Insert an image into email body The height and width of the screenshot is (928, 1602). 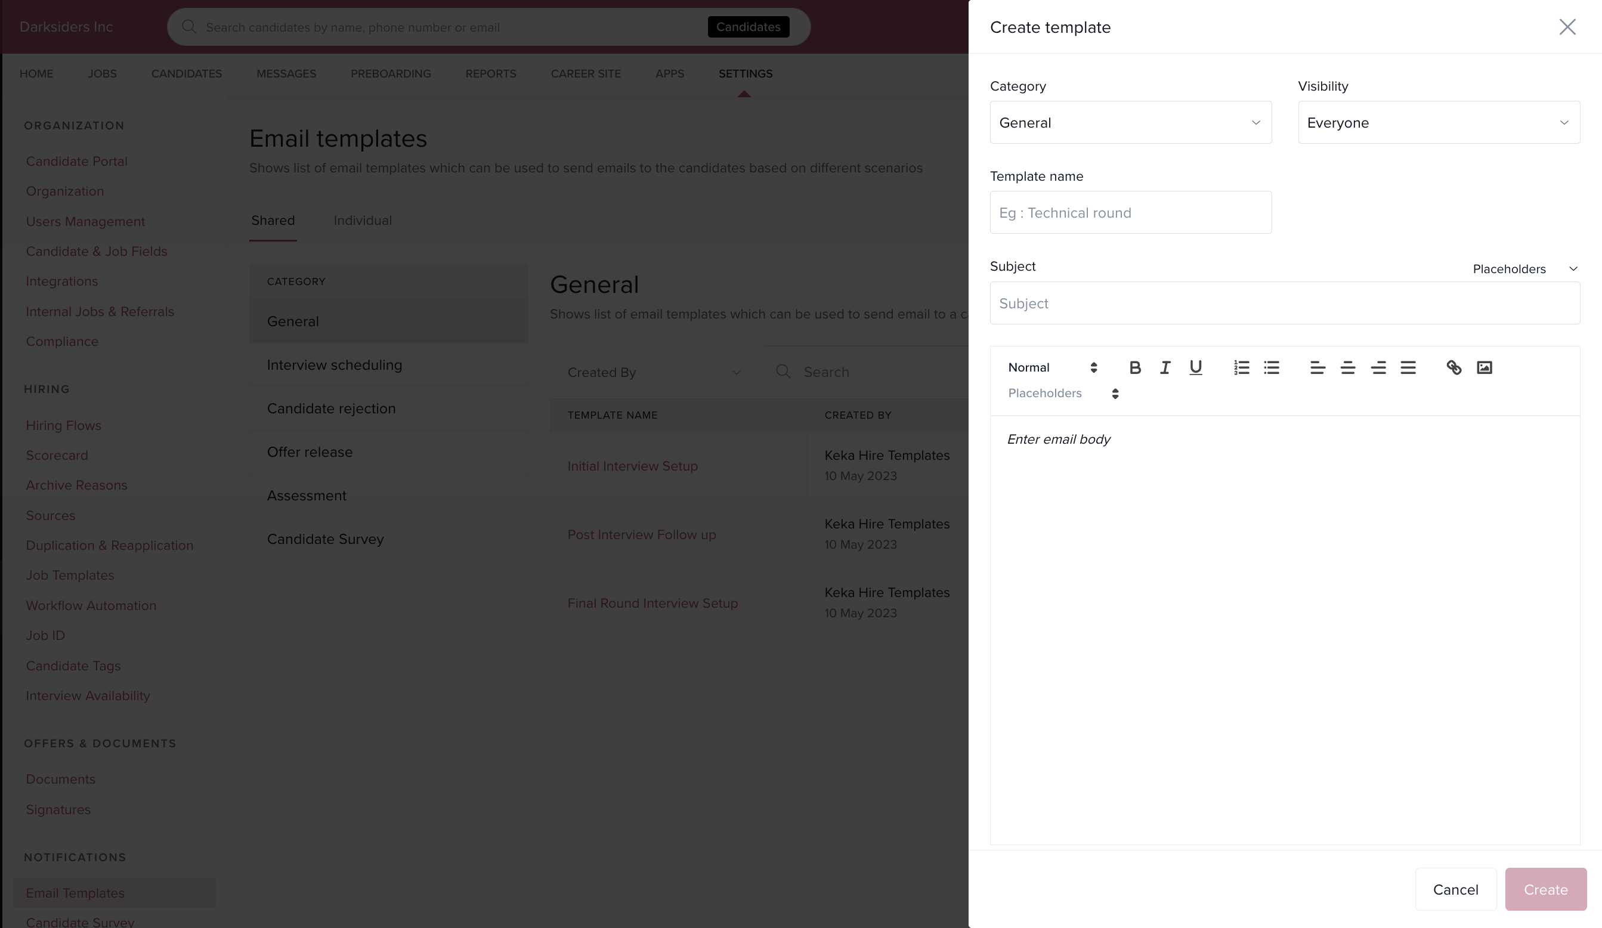point(1485,367)
